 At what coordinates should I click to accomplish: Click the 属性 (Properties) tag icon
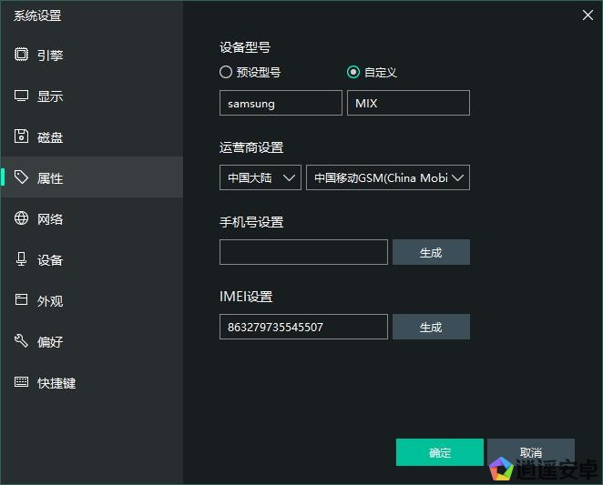click(22, 177)
